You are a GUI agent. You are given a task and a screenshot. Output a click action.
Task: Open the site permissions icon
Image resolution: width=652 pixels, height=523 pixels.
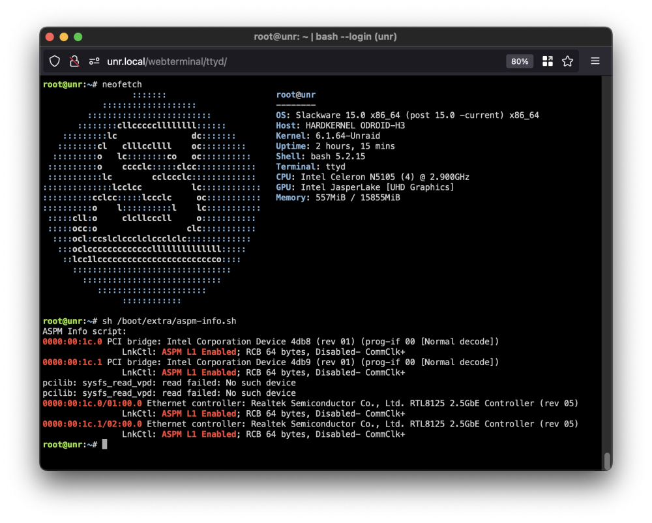tap(95, 61)
